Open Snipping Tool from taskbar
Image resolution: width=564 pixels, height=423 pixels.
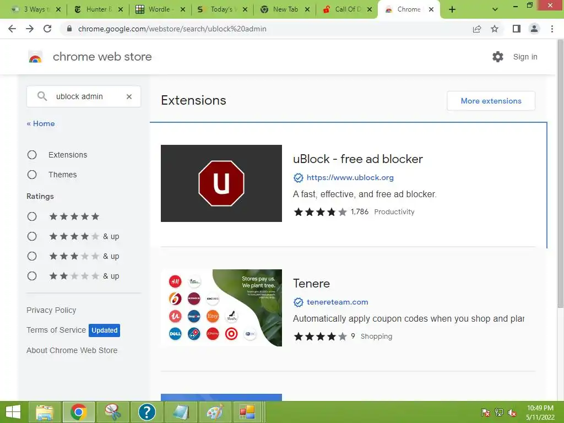pyautogui.click(x=112, y=412)
